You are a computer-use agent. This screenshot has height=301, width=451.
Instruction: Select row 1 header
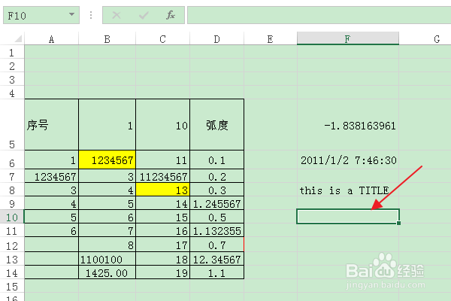(12, 52)
